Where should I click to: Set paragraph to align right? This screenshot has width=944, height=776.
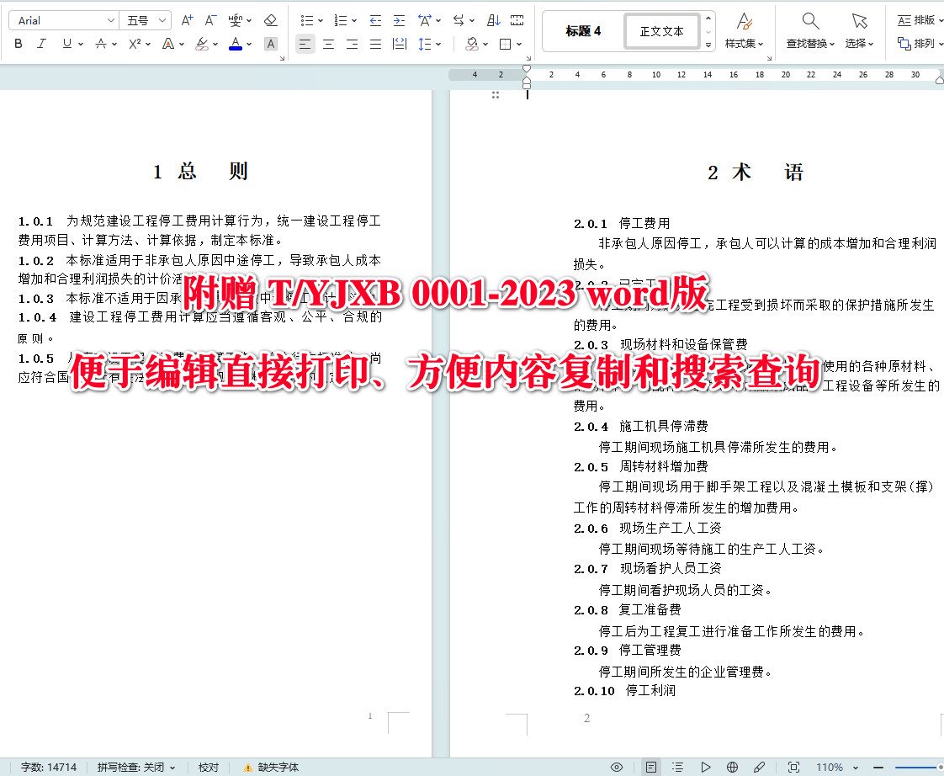pyautogui.click(x=353, y=44)
